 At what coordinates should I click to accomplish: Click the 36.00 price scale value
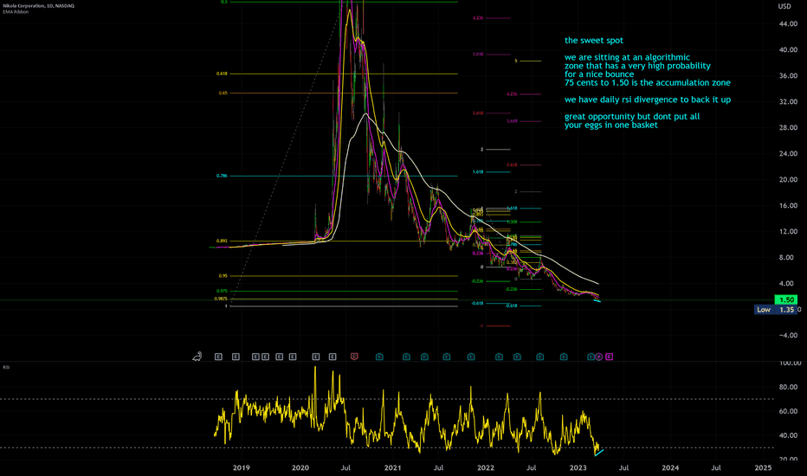789,75
